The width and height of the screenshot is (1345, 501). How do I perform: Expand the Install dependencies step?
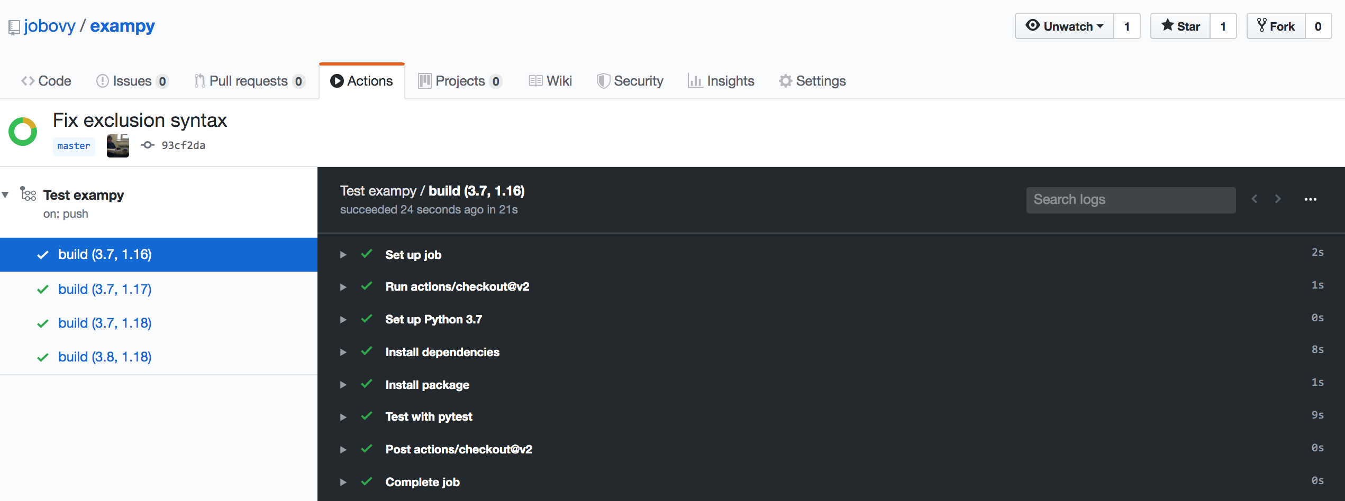(x=343, y=352)
